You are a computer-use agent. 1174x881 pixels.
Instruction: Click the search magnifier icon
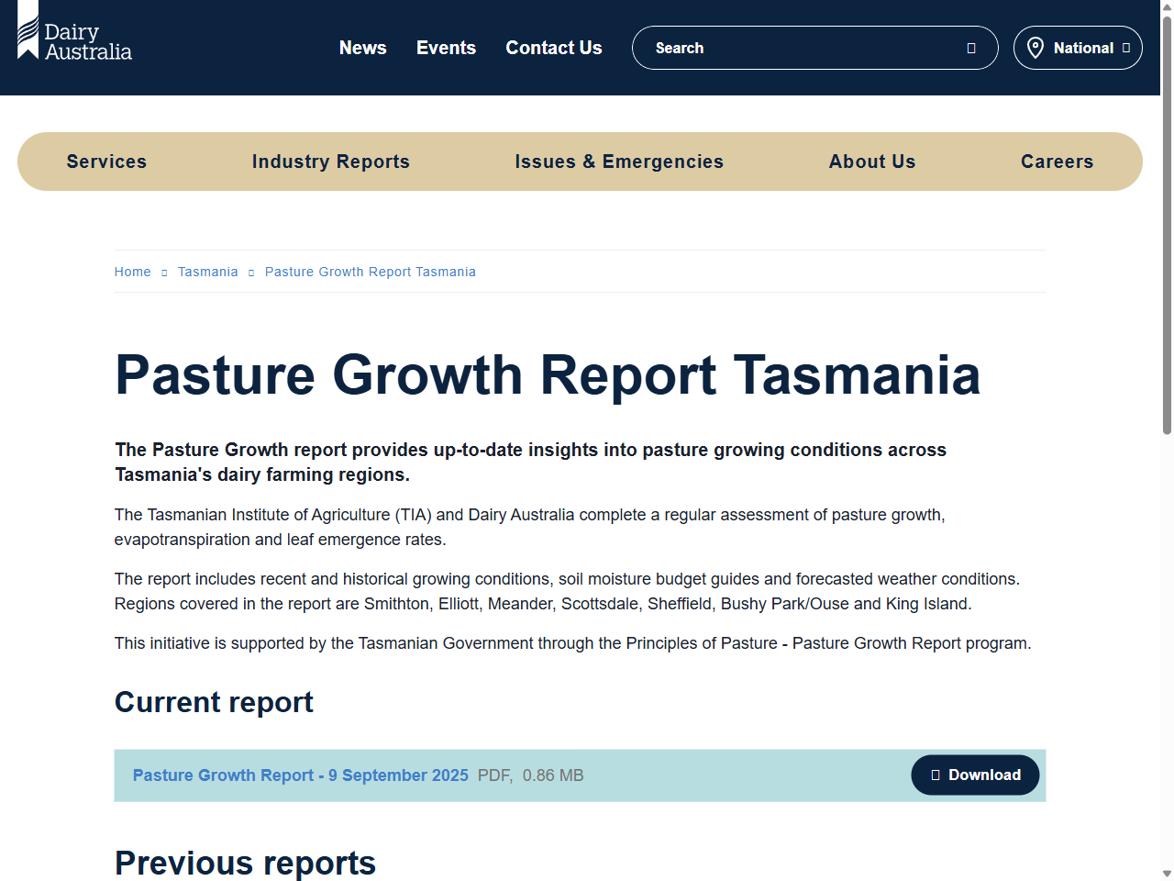pyautogui.click(x=971, y=48)
